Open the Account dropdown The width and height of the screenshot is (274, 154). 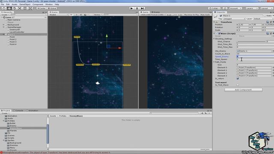click(235, 8)
